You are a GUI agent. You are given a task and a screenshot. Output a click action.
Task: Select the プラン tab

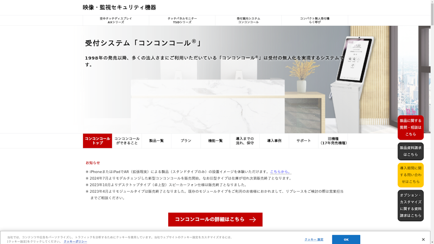[x=186, y=141]
